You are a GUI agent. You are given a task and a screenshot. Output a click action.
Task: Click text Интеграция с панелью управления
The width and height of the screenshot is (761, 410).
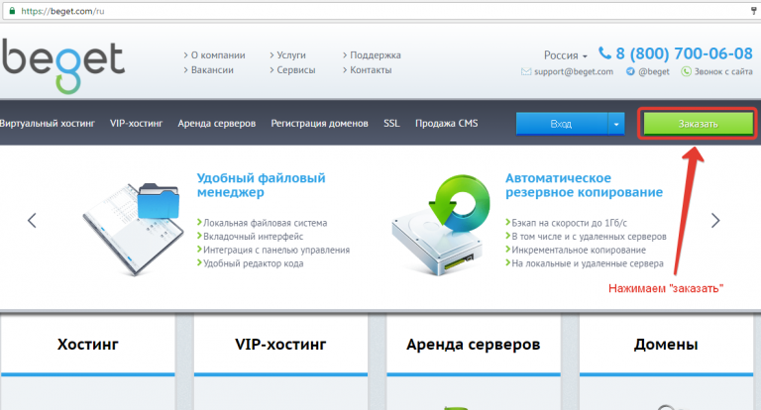(276, 250)
